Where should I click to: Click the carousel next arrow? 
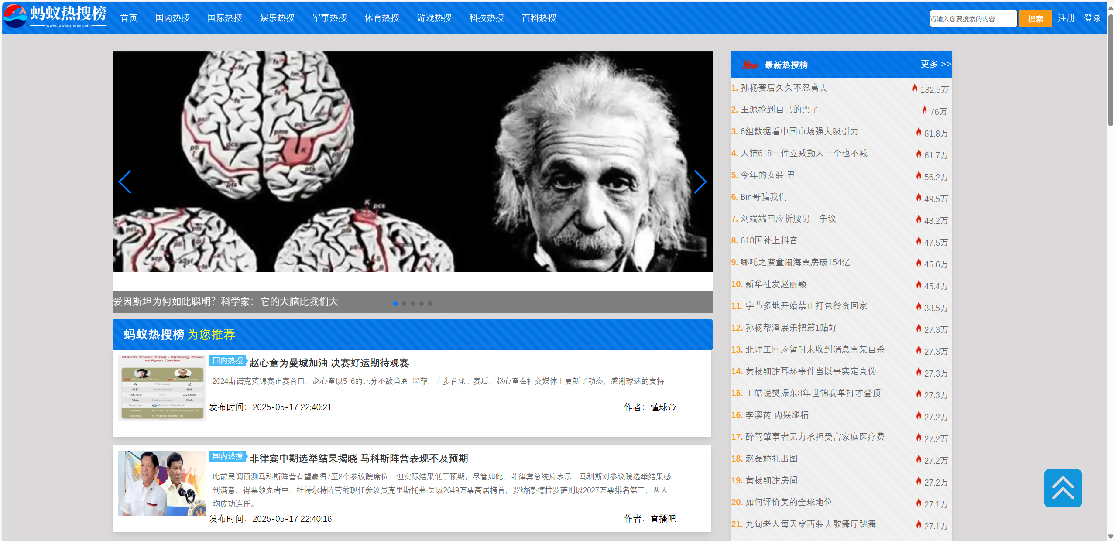click(x=700, y=182)
